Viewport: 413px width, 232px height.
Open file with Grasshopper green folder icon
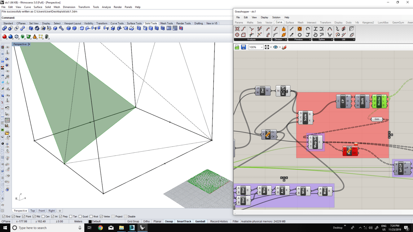coord(237,47)
